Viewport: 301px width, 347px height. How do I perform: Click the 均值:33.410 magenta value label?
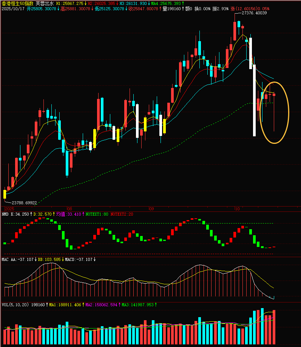click(x=66, y=214)
